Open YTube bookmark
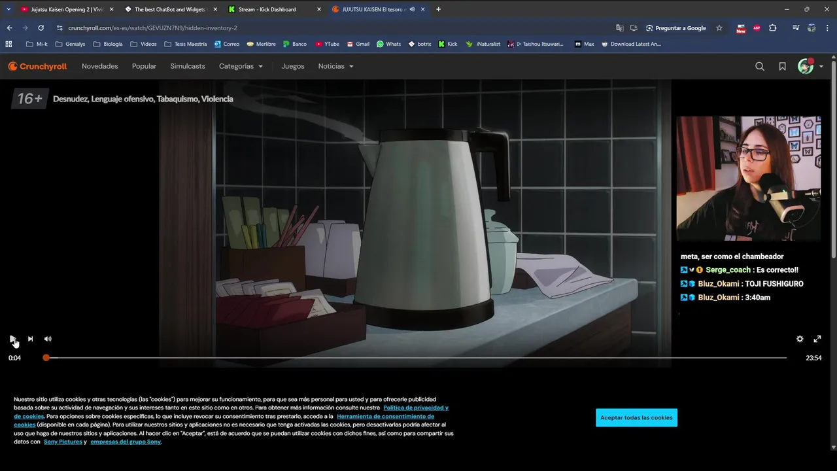 point(327,44)
